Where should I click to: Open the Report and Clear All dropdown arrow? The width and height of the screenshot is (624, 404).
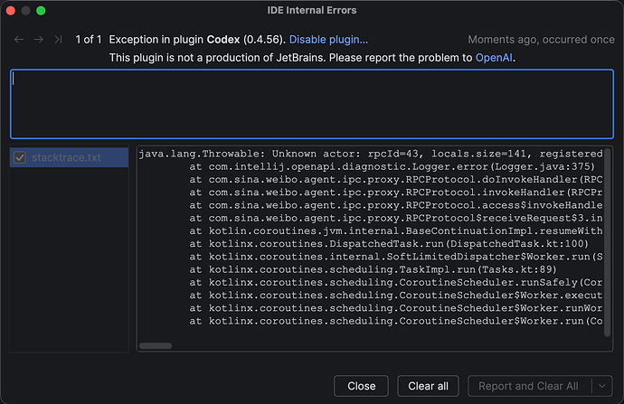[x=602, y=386]
